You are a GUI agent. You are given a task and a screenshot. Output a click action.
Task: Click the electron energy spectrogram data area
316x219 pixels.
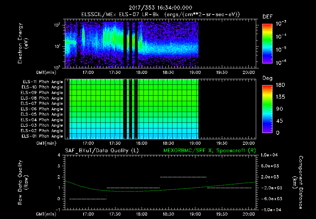pyautogui.click(x=131, y=45)
